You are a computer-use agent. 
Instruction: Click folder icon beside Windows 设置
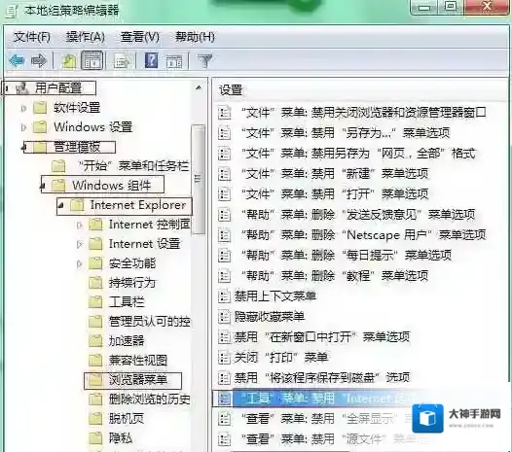(40, 127)
